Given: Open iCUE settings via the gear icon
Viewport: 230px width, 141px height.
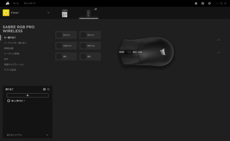Looking at the screenshot, I should (x=210, y=3).
